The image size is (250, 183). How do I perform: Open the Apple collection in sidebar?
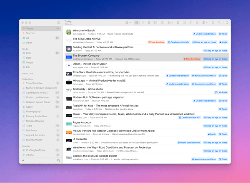coord(41,107)
